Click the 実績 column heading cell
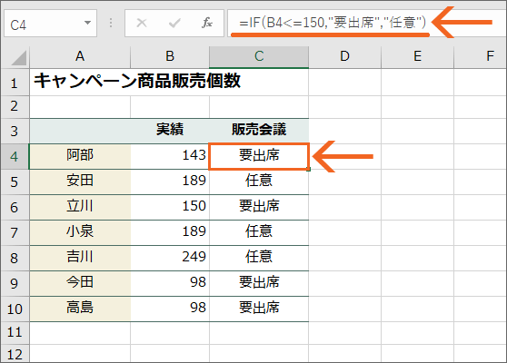 (x=170, y=130)
